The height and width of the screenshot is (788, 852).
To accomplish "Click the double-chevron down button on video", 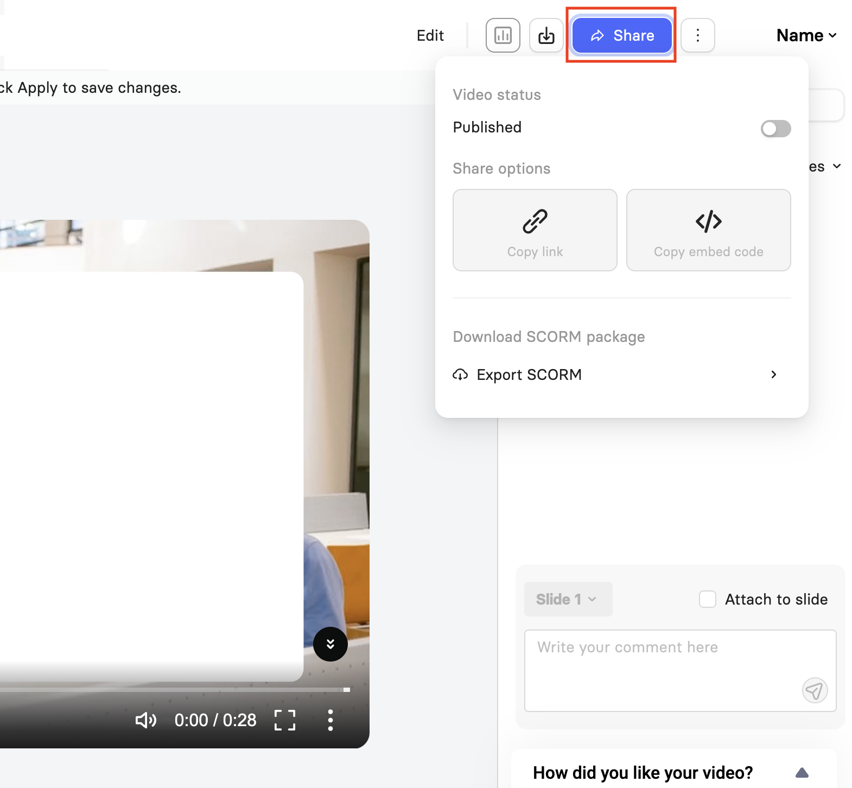I will (330, 644).
